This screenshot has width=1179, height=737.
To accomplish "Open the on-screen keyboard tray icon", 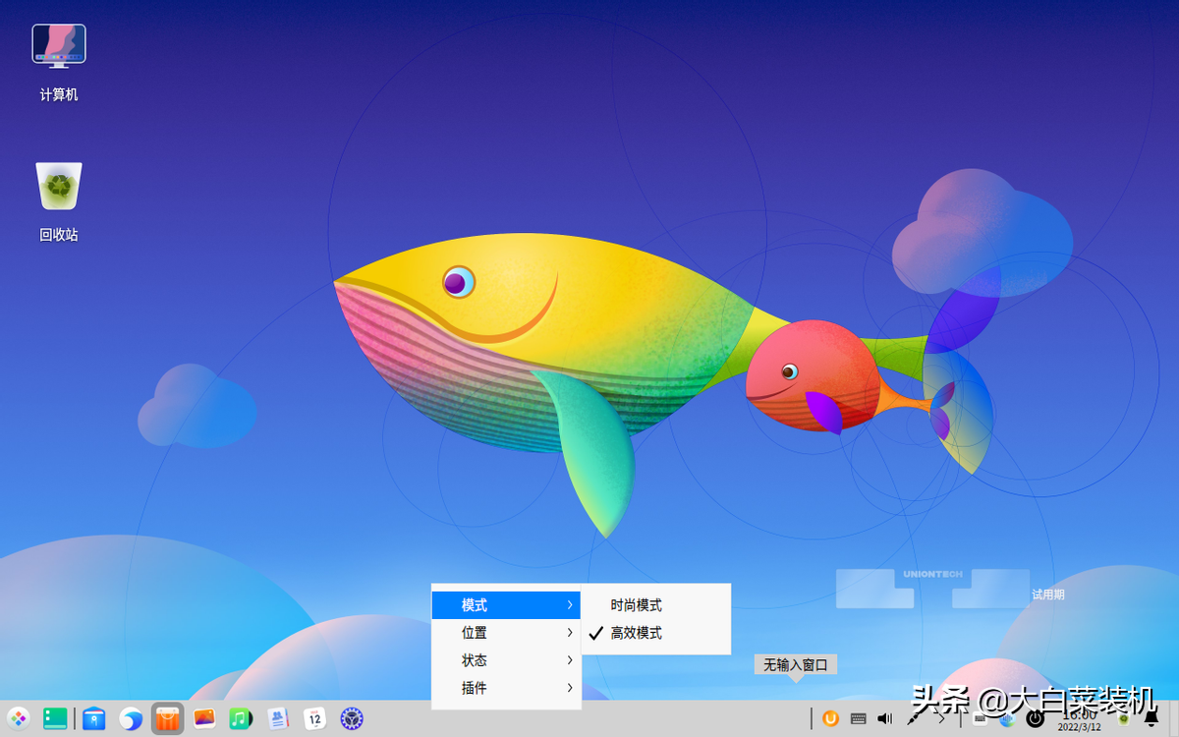I will (980, 719).
